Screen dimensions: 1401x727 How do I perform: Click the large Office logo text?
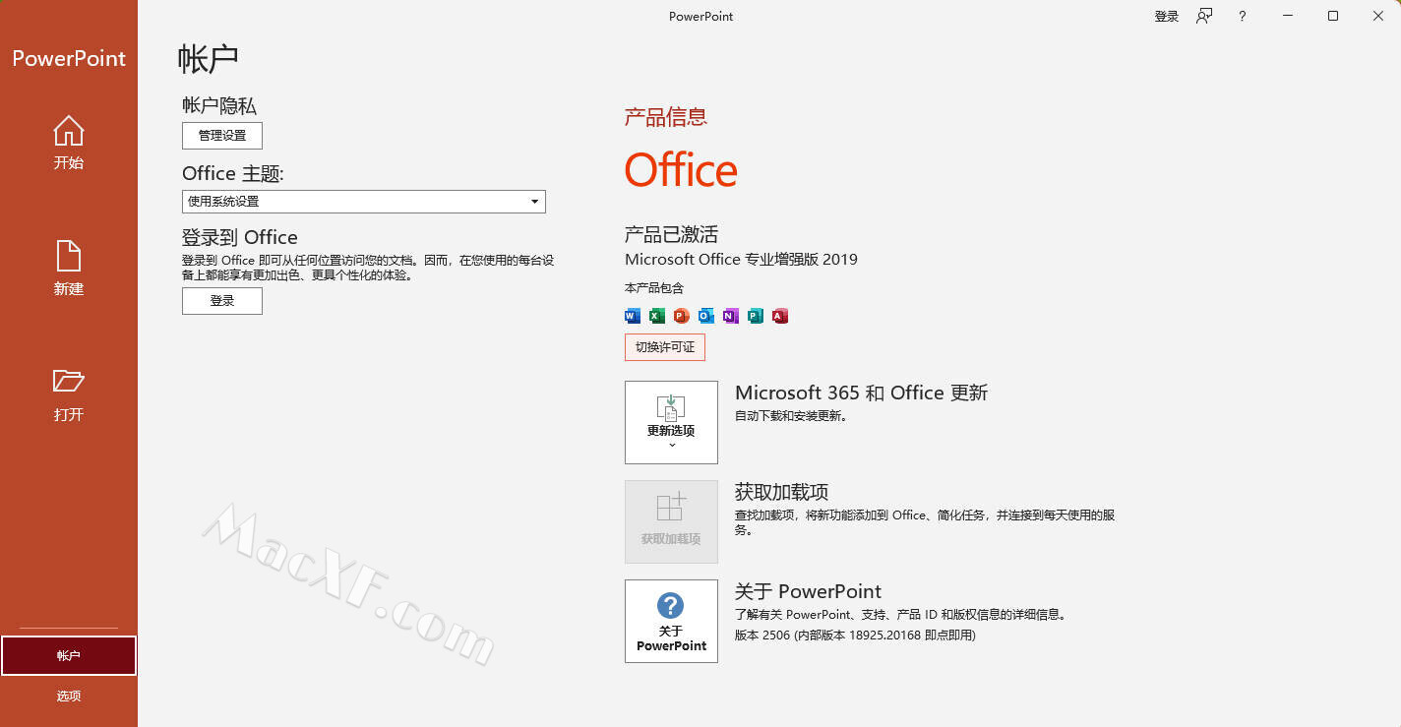[681, 171]
